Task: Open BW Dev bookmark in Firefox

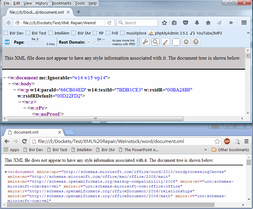Action: [x=14, y=33]
